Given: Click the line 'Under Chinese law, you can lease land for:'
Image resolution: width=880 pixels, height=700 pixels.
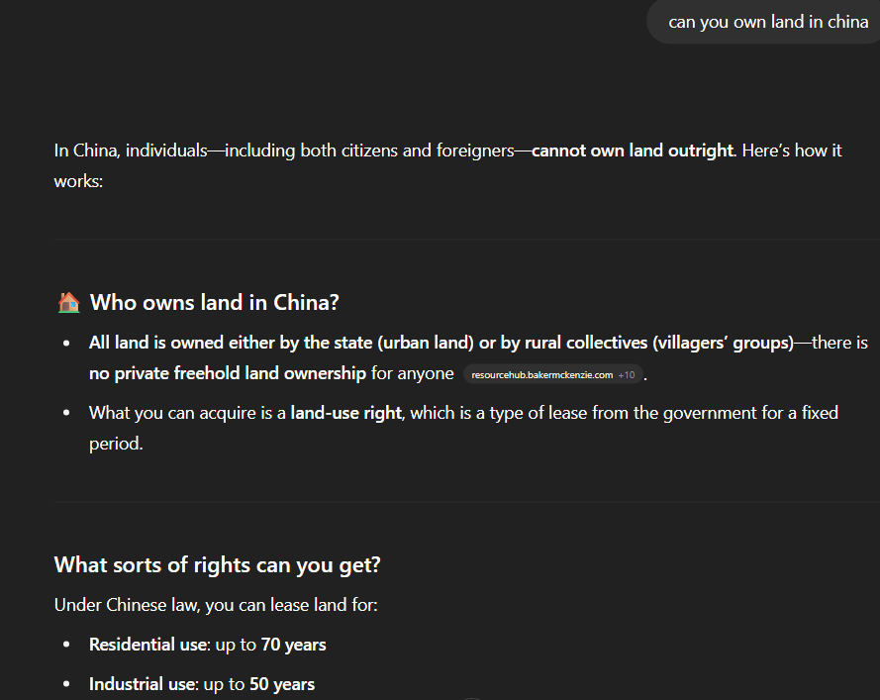Looking at the screenshot, I should tap(216, 605).
